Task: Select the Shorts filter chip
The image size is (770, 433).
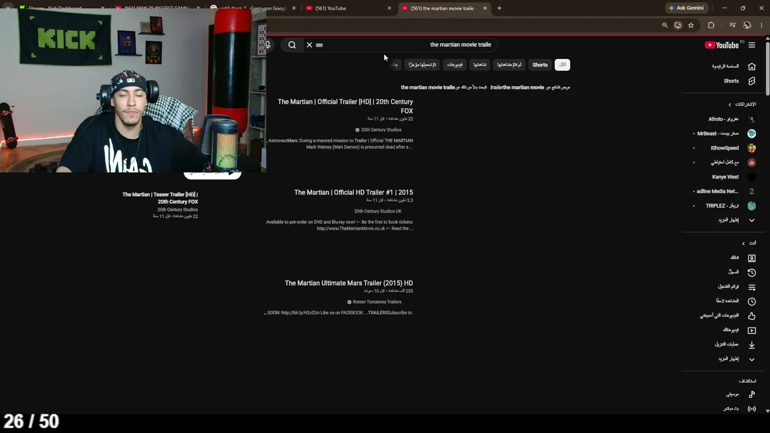Action: pyautogui.click(x=540, y=65)
